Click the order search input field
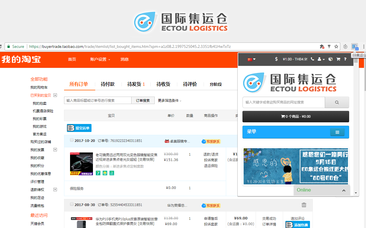The height and width of the screenshot is (228, 366). pos(98,100)
